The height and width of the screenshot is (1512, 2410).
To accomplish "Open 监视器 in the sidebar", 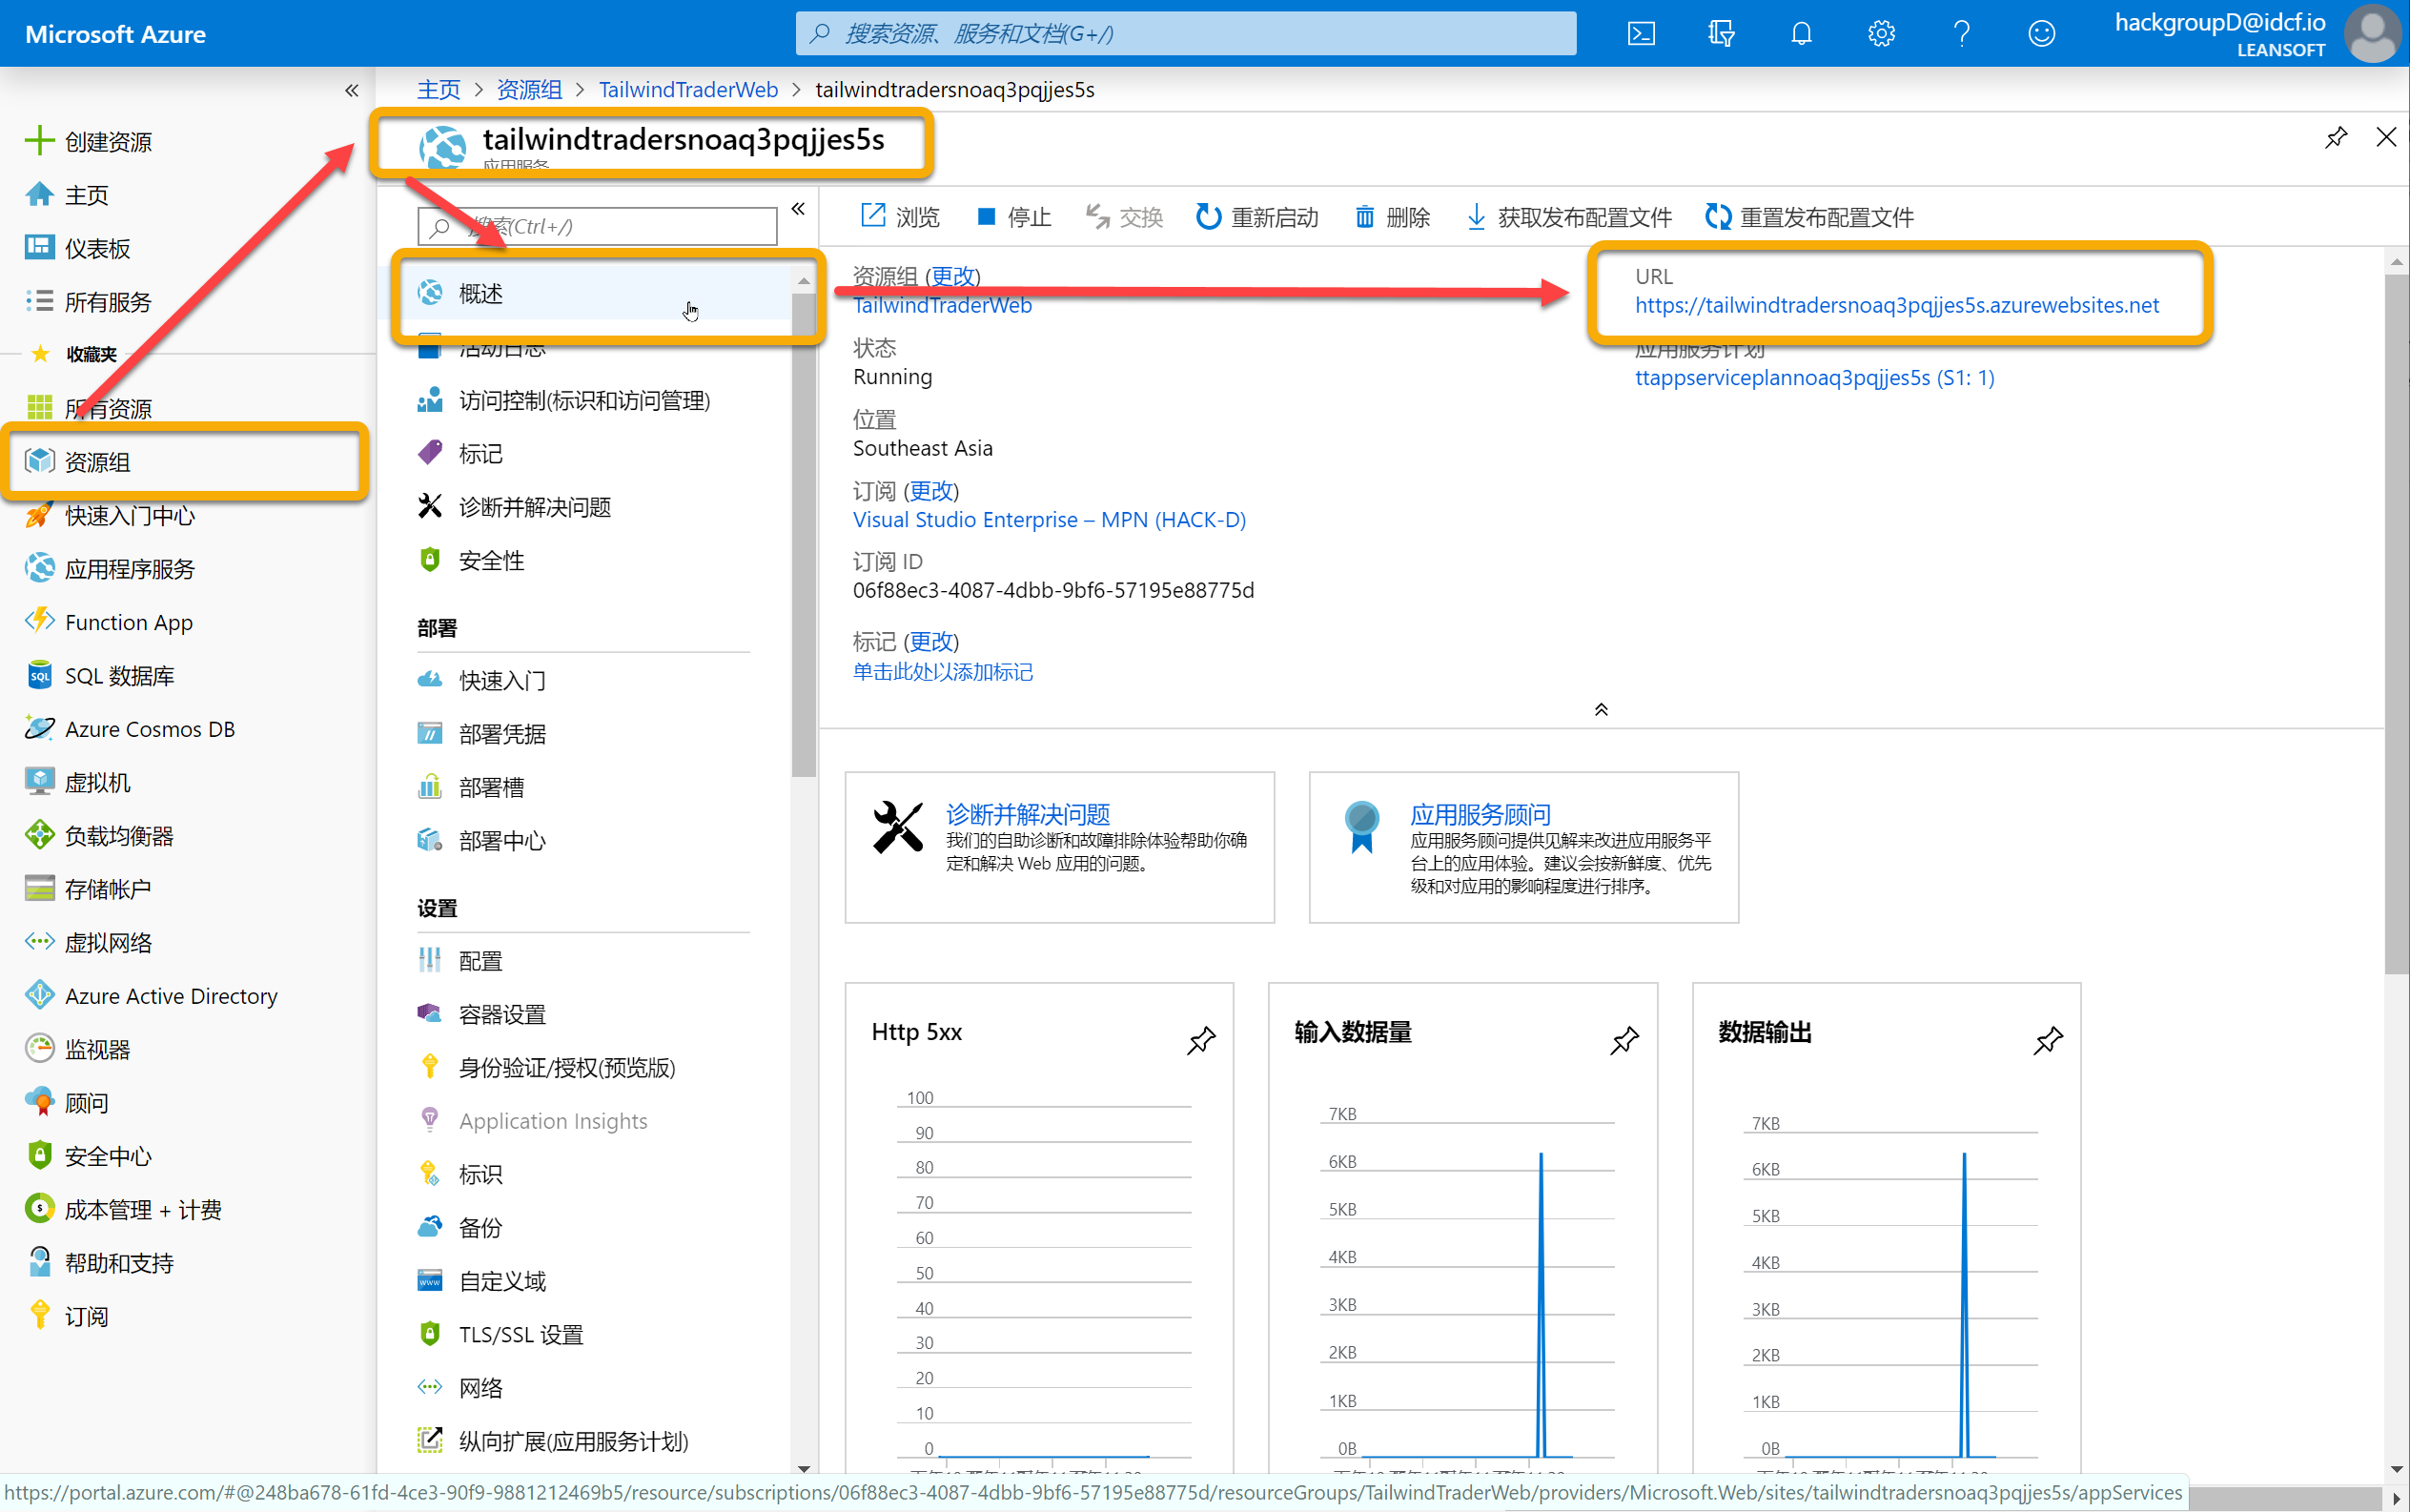I will click(77, 1050).
